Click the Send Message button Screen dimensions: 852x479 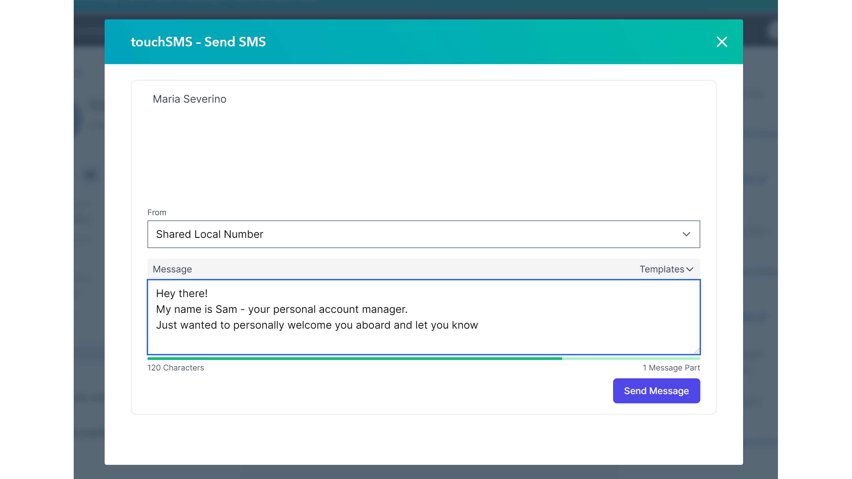pyautogui.click(x=656, y=391)
